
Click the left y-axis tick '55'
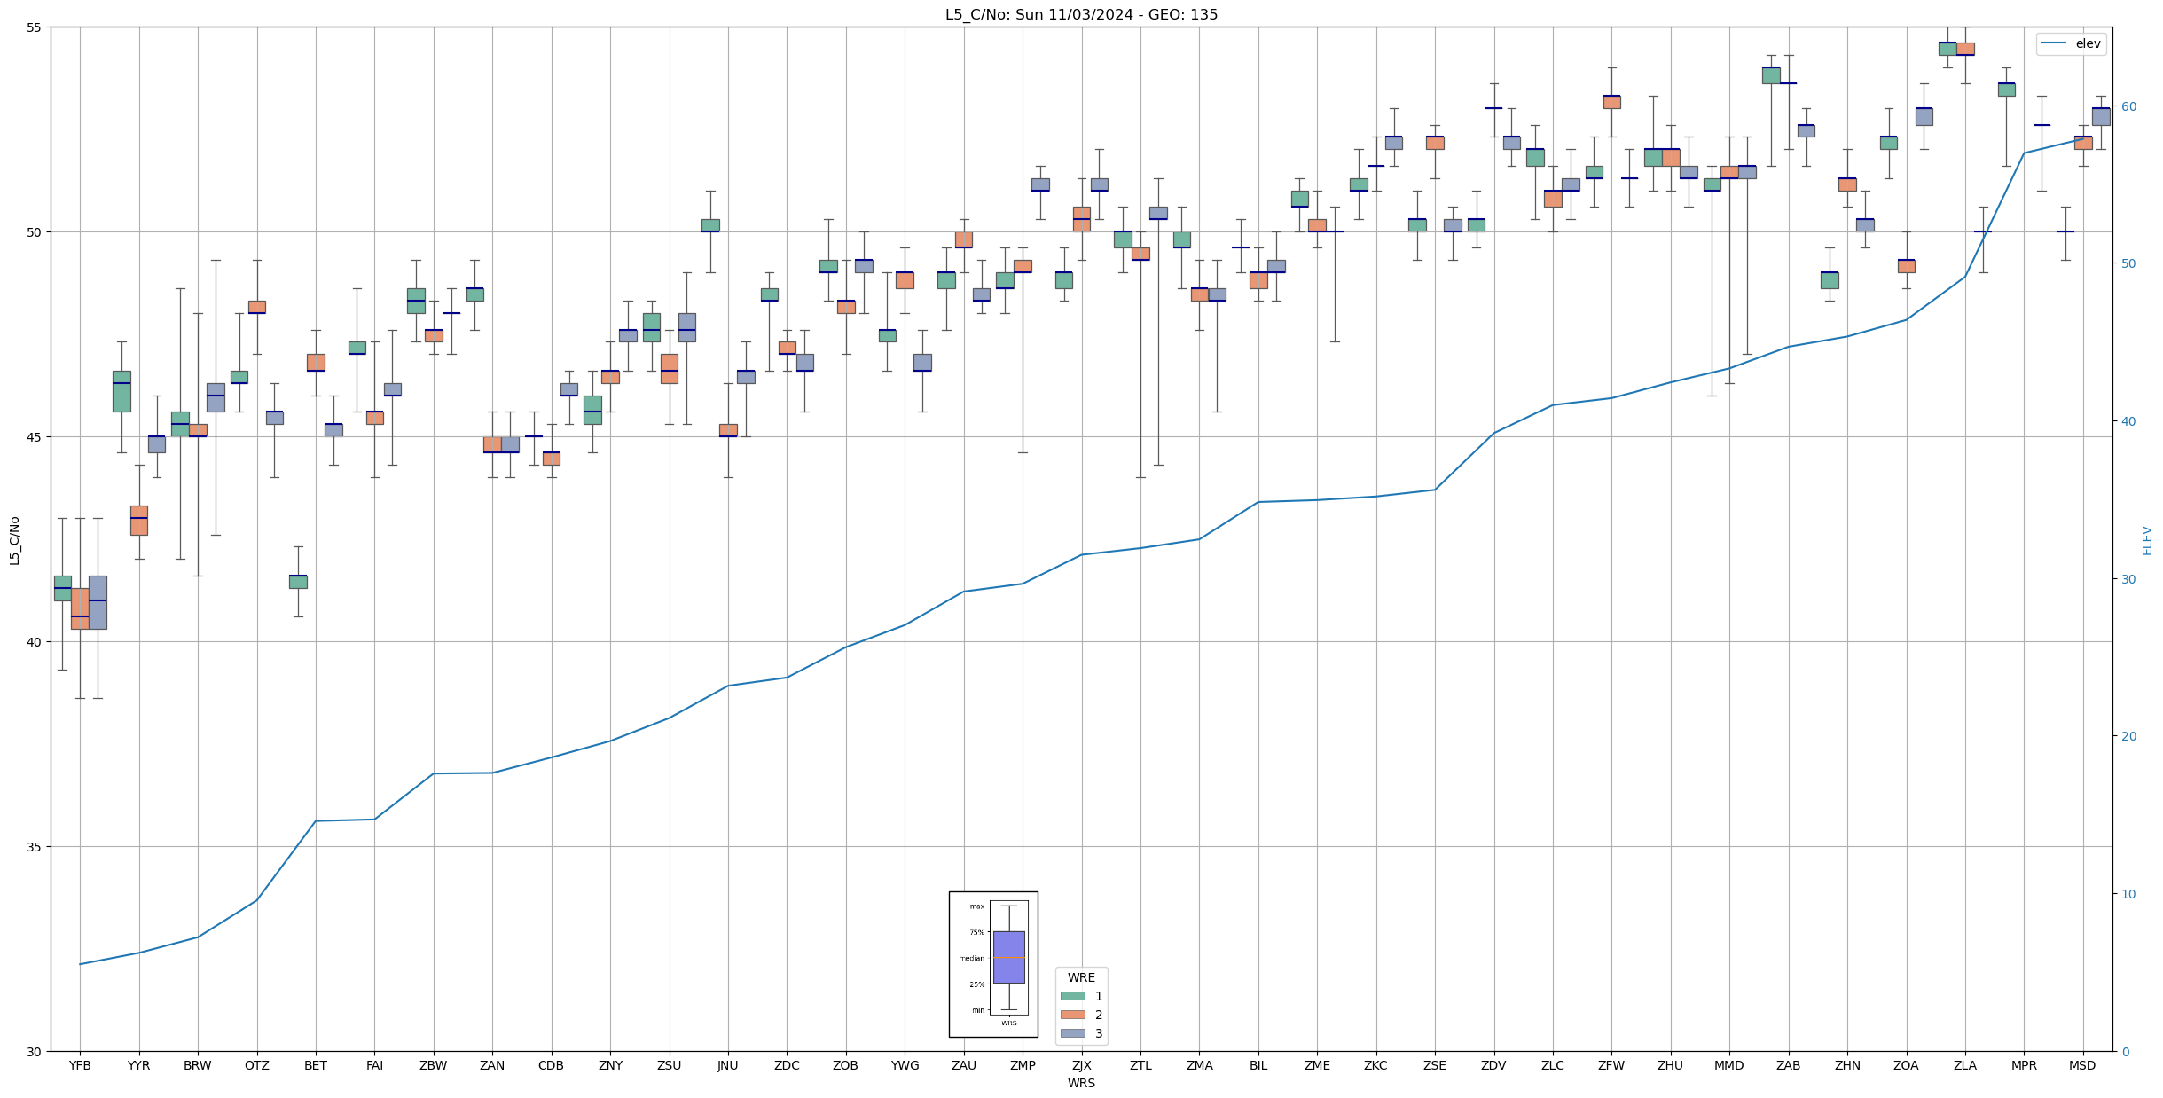(35, 27)
